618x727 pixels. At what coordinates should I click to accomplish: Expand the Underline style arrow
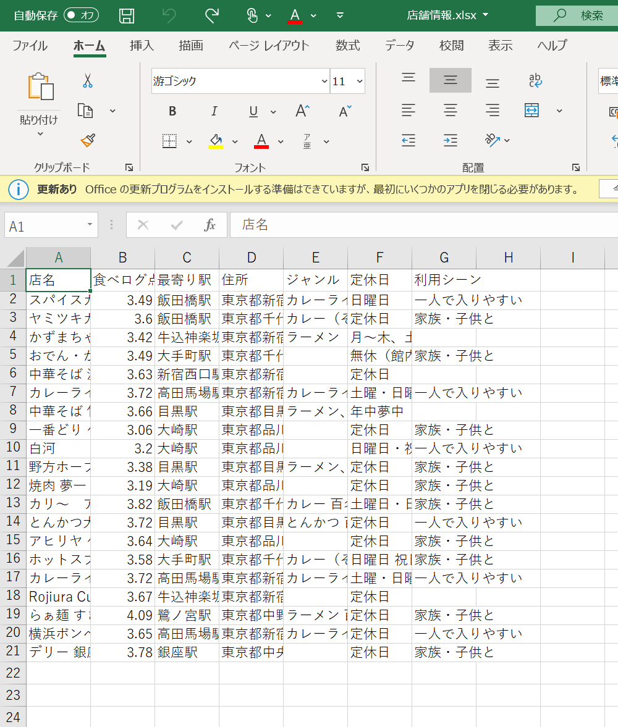[273, 112]
